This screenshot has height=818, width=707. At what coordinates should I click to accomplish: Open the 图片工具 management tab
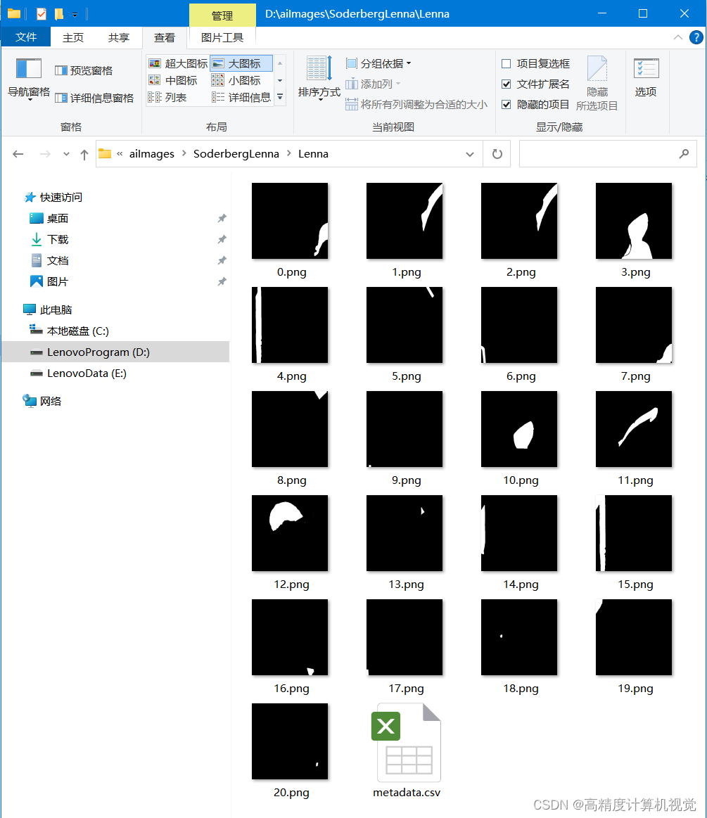click(x=222, y=37)
